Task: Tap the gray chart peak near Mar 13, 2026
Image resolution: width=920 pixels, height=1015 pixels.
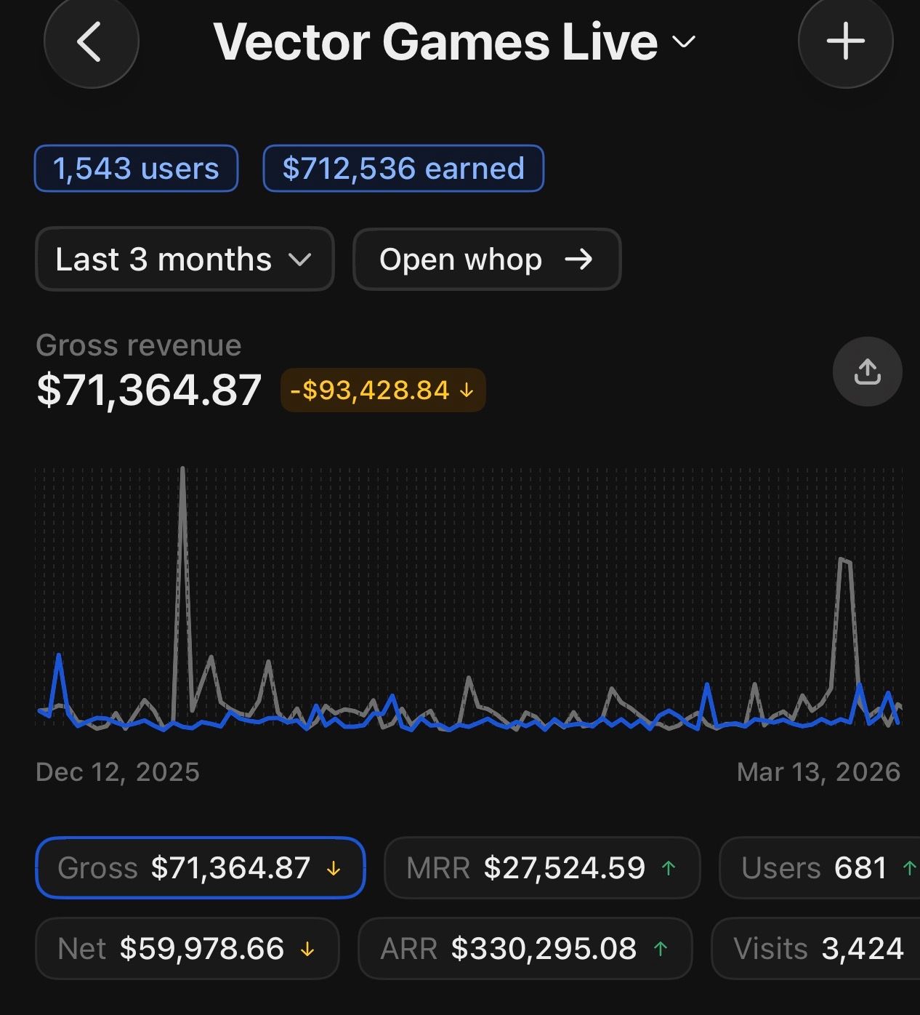Action: [x=844, y=561]
